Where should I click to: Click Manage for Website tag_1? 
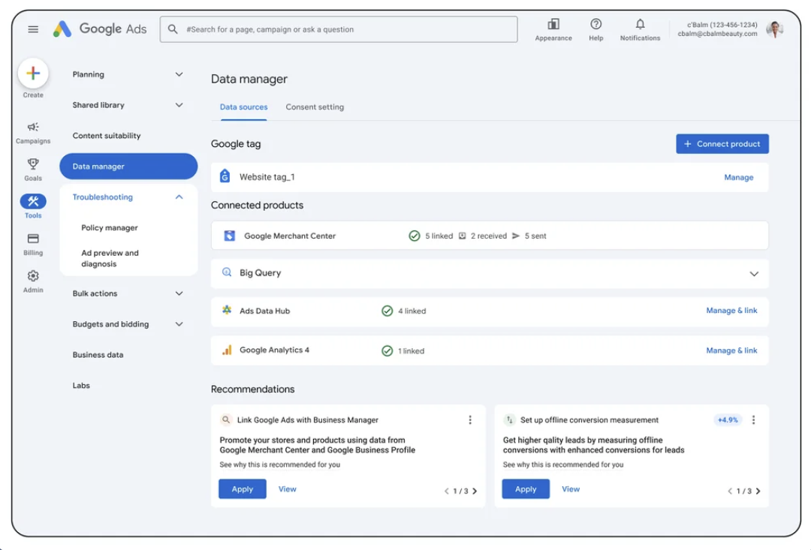[x=739, y=177]
